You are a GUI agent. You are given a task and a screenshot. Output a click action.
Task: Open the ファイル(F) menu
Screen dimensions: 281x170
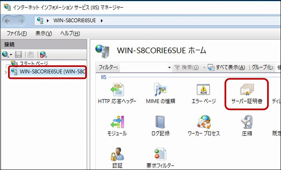pos(17,33)
